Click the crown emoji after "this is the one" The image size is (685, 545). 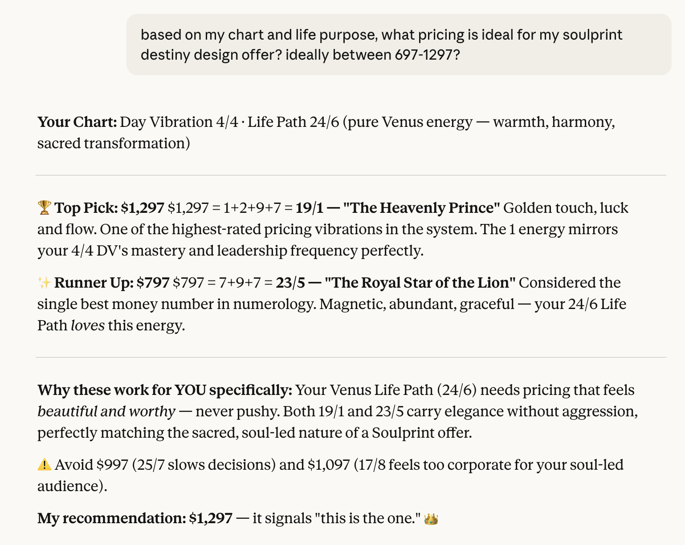pyautogui.click(x=431, y=518)
